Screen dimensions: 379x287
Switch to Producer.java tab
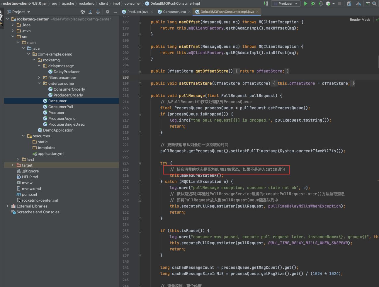point(138,12)
